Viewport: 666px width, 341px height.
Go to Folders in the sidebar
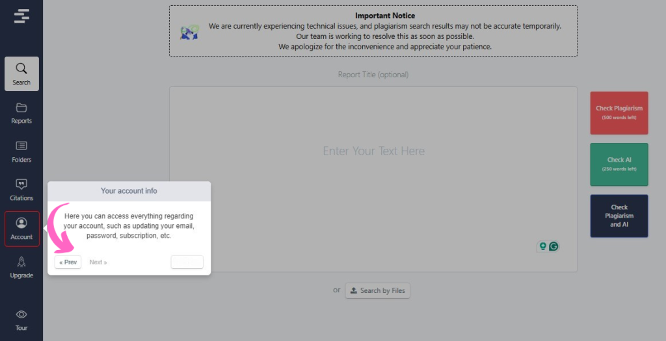point(21,151)
